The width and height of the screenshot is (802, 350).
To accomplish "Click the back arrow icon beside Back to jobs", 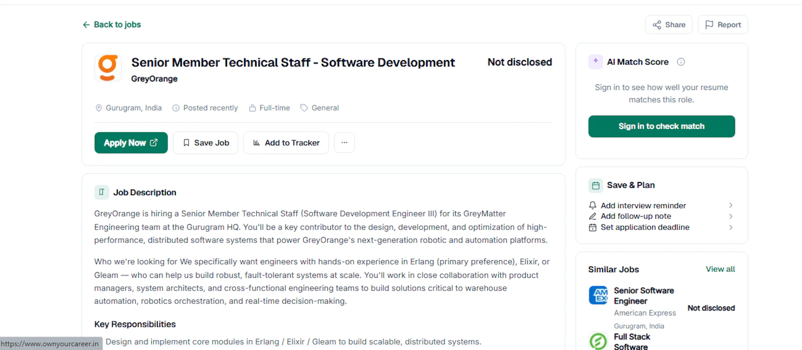I will [86, 24].
